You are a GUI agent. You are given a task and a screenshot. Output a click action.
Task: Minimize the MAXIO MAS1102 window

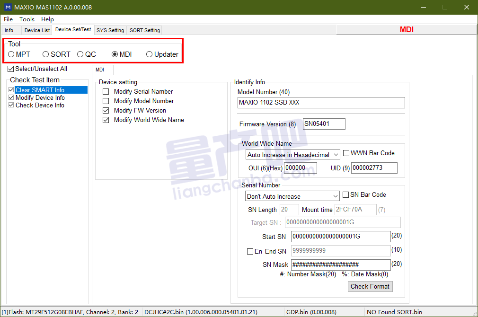424,7
